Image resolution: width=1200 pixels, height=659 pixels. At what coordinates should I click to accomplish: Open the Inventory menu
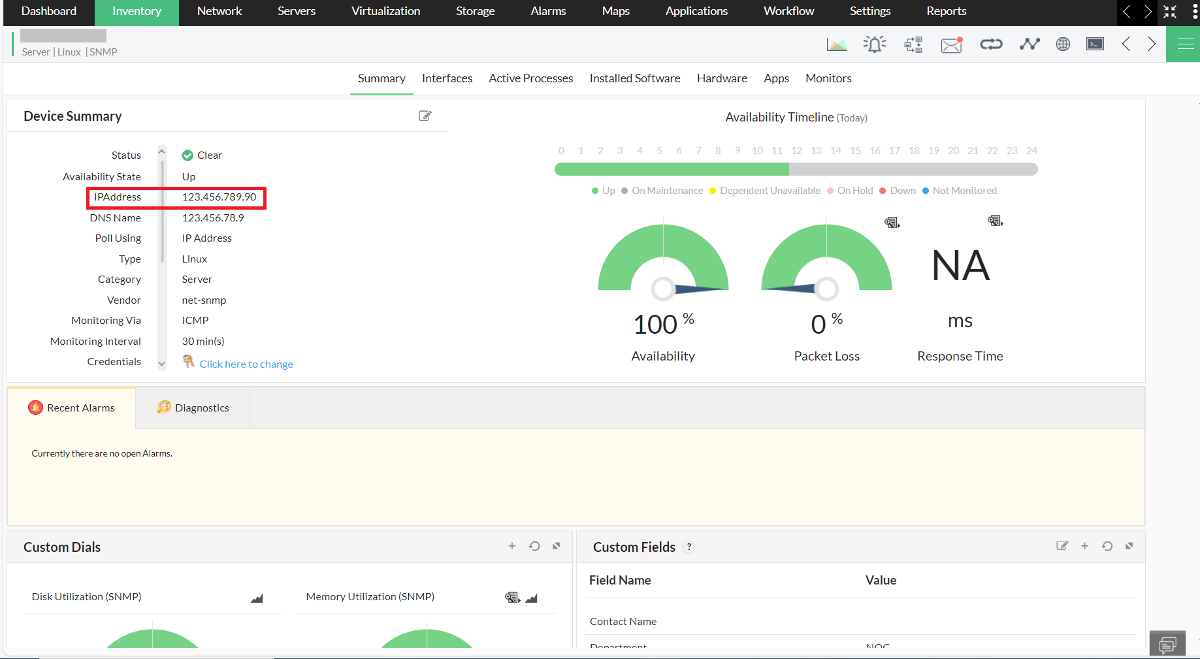[x=137, y=11]
